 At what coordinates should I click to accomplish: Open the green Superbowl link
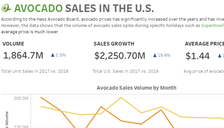212,25
